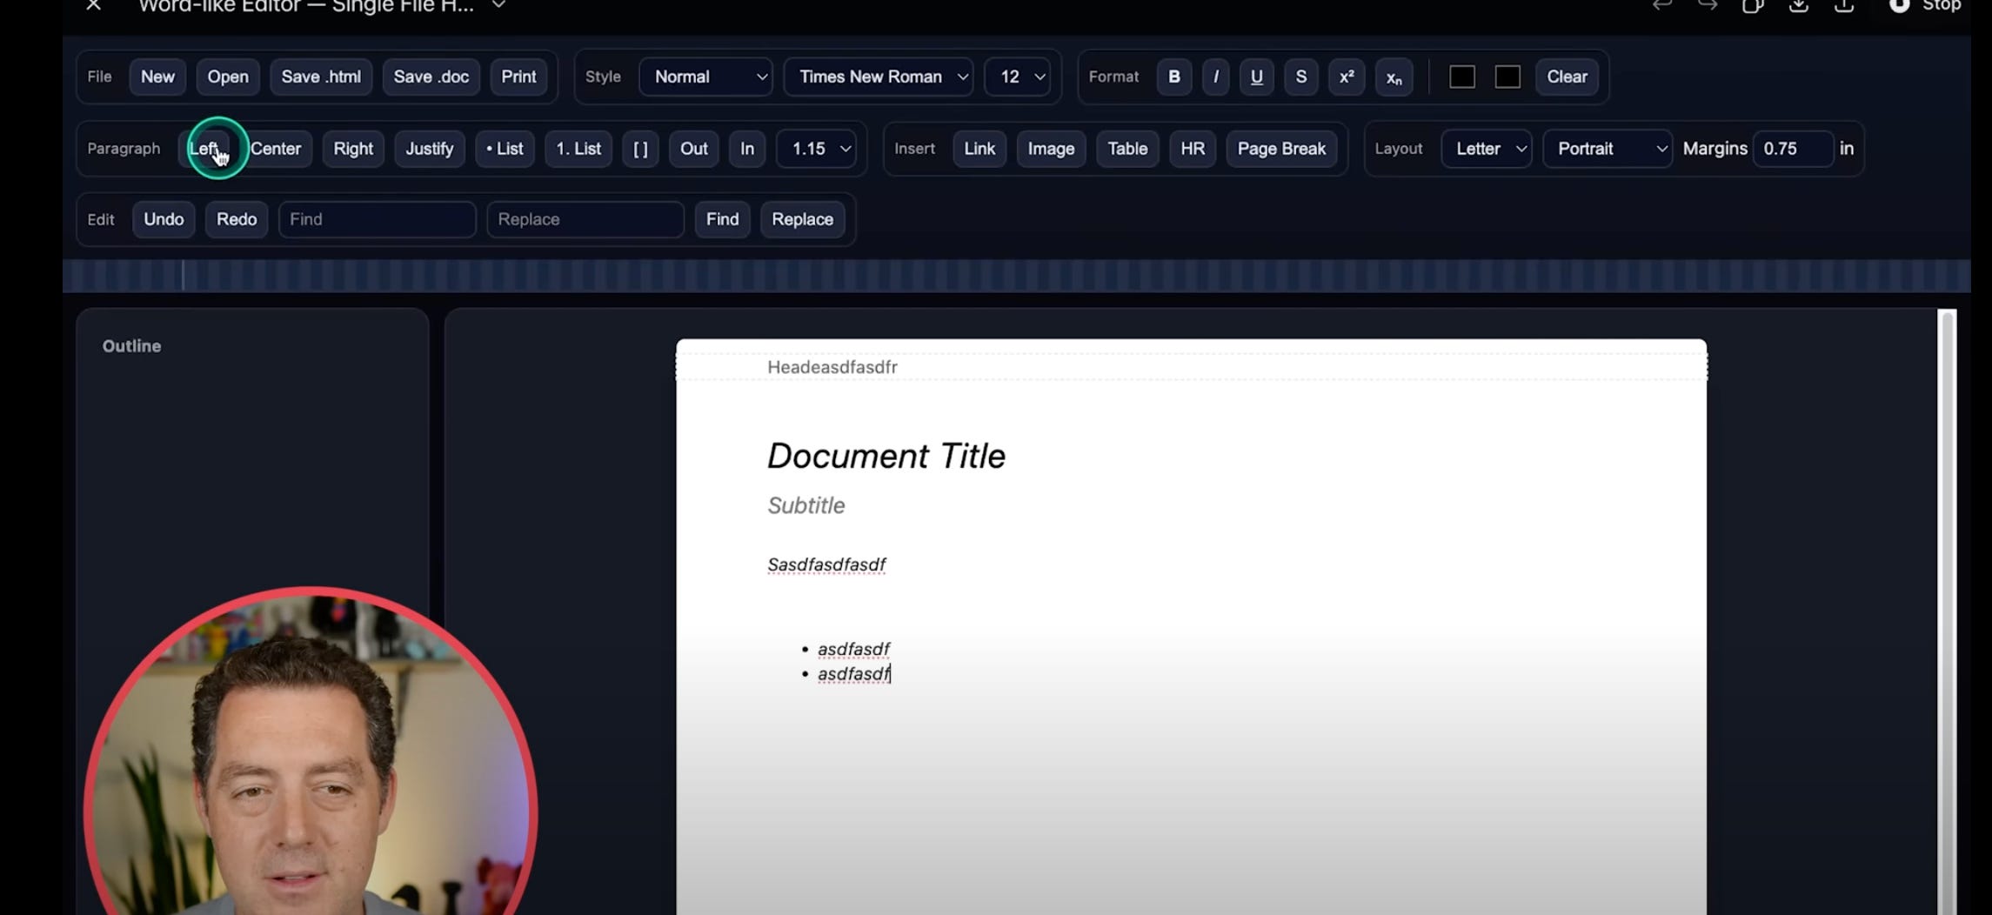This screenshot has height=915, width=1992.
Task: Toggle bold formatting
Action: click(1173, 77)
